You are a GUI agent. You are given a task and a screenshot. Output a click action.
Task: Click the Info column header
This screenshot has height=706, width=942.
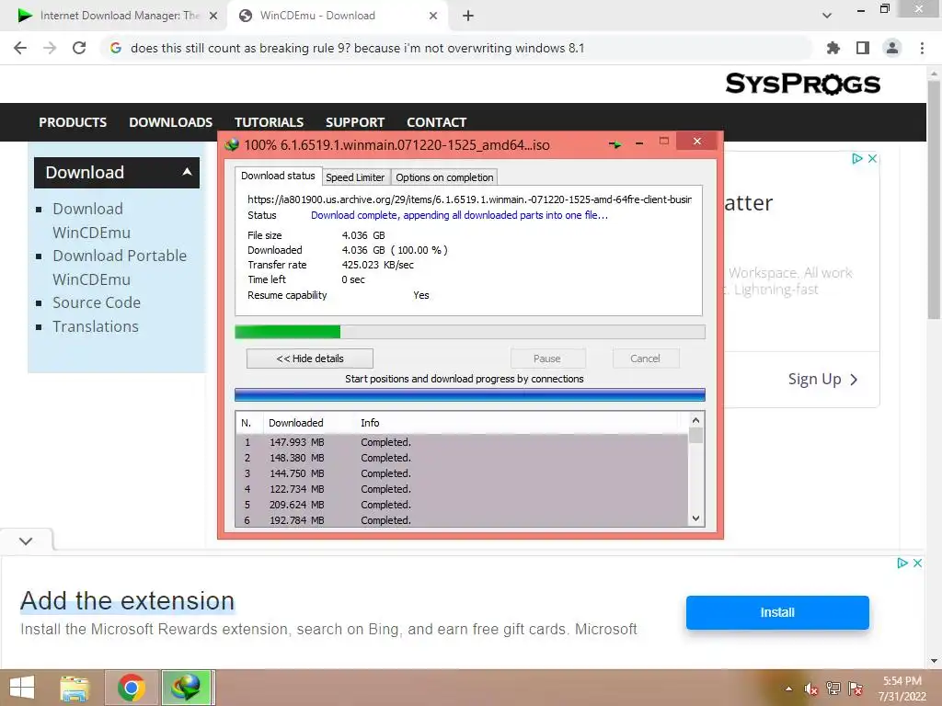[x=370, y=423]
